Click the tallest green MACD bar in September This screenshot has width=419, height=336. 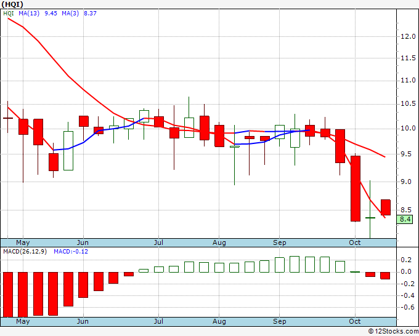click(295, 264)
